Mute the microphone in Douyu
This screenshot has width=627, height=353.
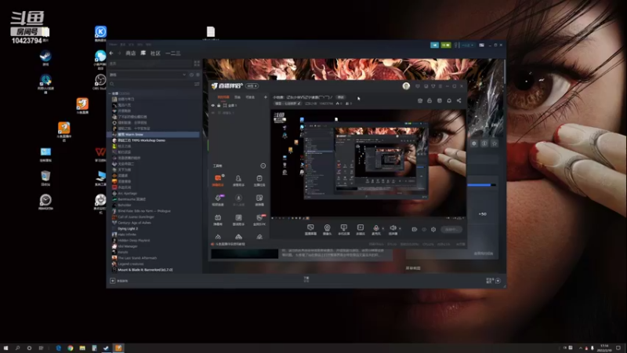coord(376,229)
